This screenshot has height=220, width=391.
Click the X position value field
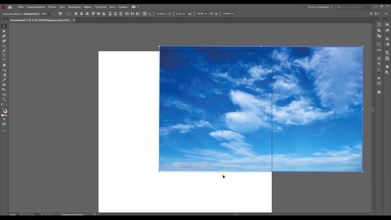[161, 13]
